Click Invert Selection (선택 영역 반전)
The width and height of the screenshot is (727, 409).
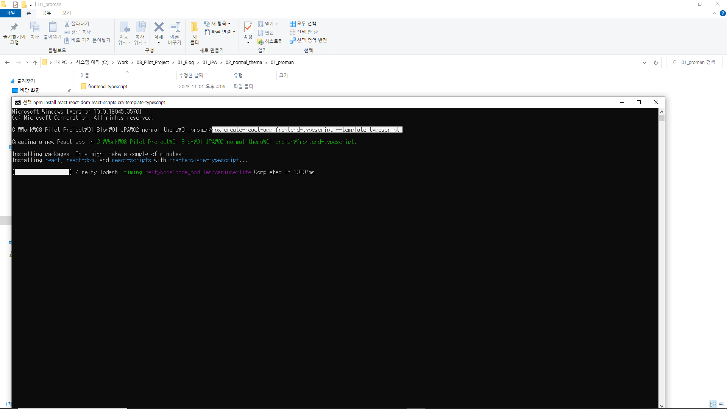(308, 40)
